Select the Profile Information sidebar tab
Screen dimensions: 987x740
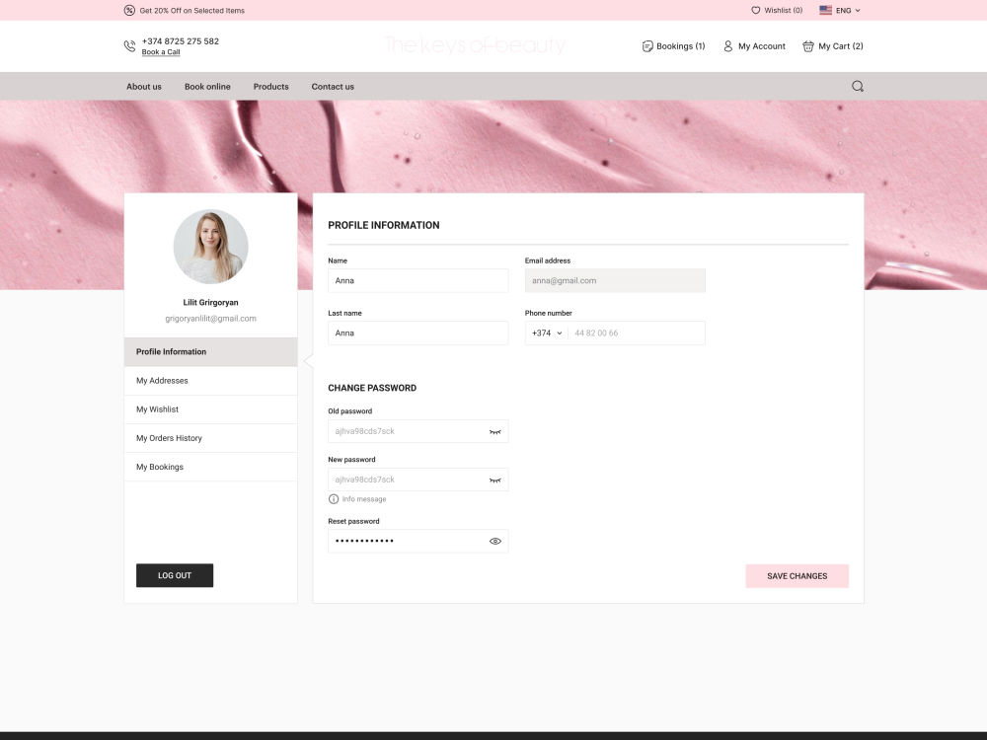point(211,352)
